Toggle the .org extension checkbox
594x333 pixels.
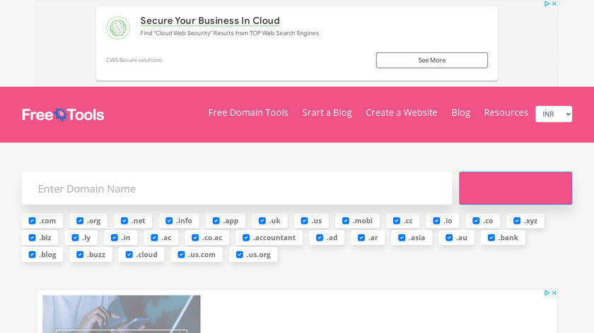pyautogui.click(x=80, y=221)
